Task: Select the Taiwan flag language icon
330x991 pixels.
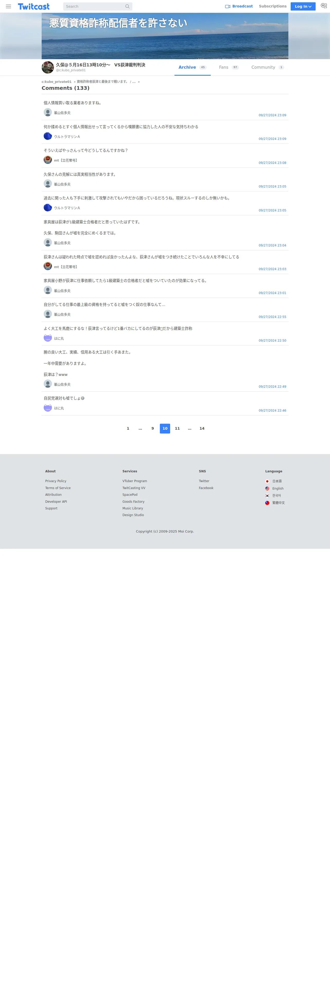Action: pos(267,503)
